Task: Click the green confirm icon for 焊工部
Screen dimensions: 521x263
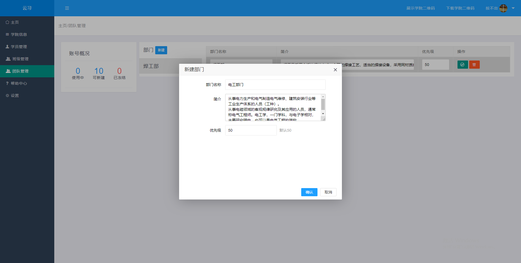Action: click(462, 65)
